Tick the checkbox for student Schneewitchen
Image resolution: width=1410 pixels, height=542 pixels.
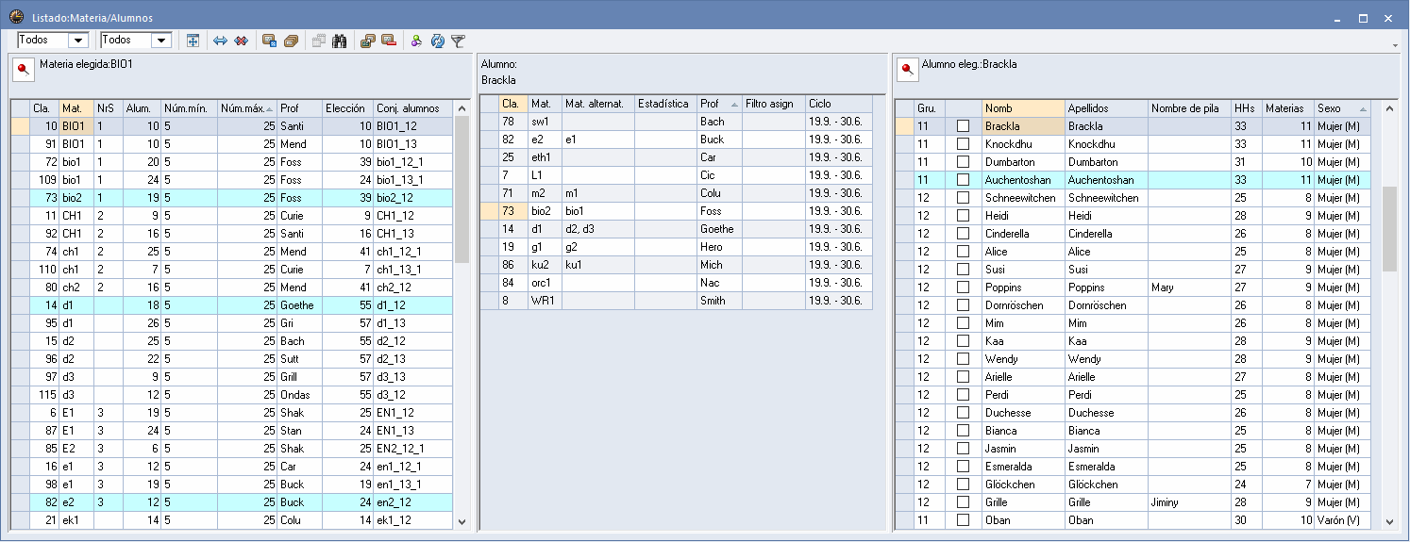coord(963,198)
